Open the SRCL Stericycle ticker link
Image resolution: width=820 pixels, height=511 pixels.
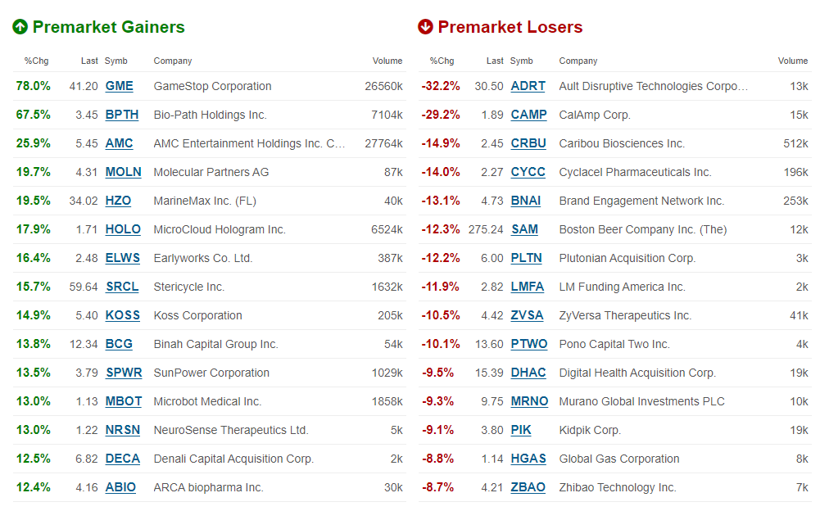click(122, 287)
